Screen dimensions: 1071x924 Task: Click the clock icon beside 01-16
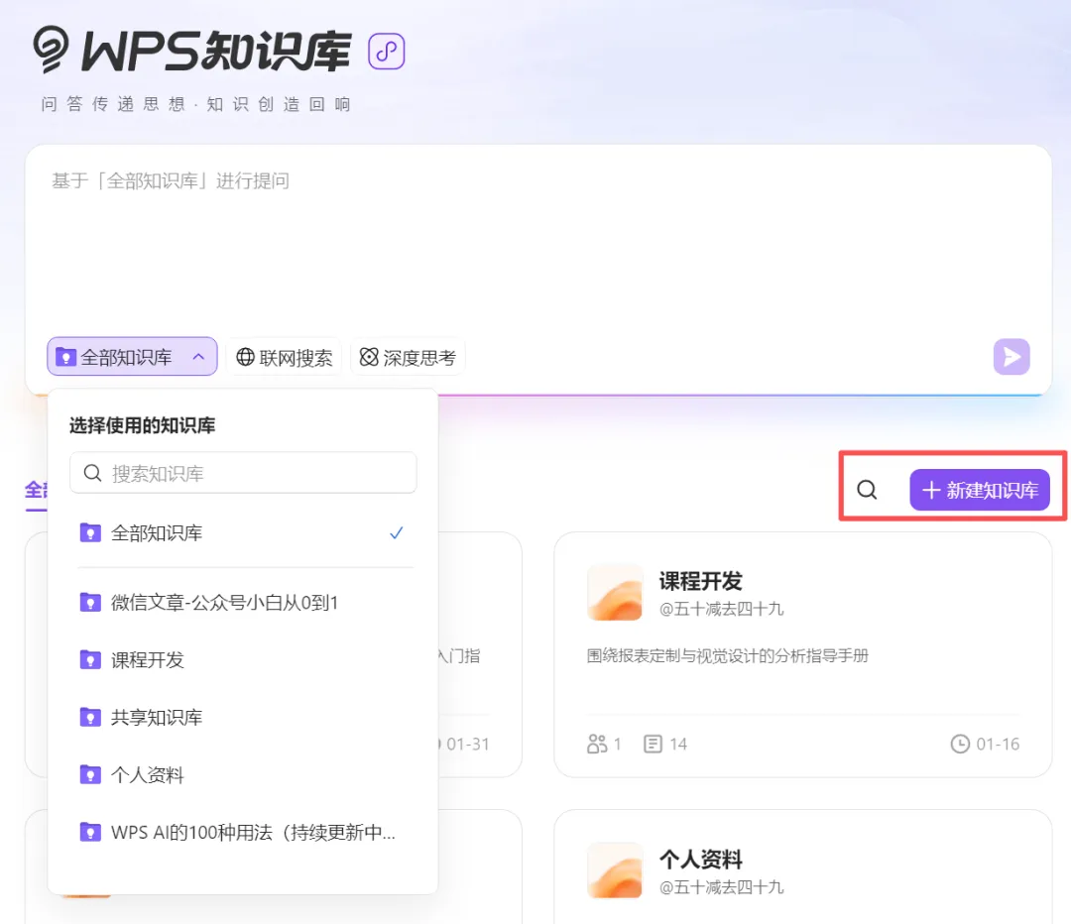coord(960,744)
